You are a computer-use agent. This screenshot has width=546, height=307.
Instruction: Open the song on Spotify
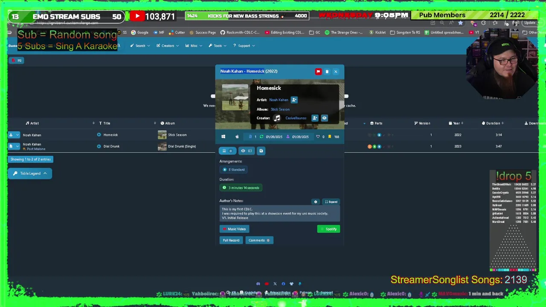[x=328, y=229]
